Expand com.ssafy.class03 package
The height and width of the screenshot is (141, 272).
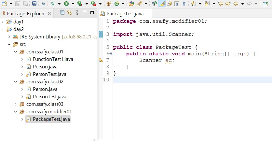pyautogui.click(x=16, y=104)
